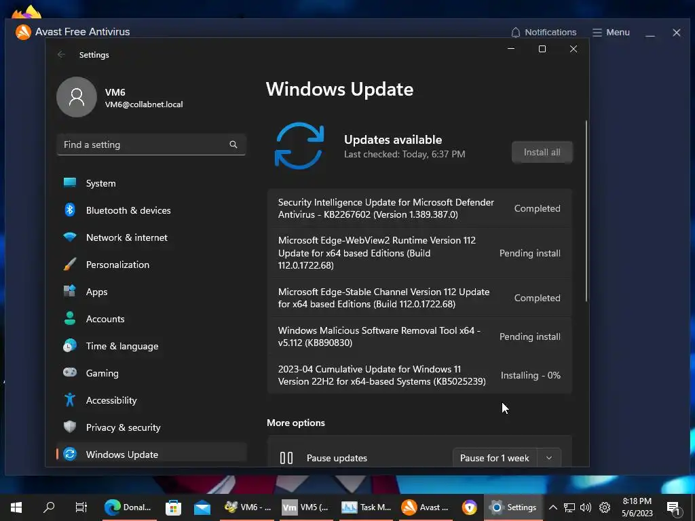The image size is (695, 521).
Task: Expand the Pause for 1 week dropdown arrow
Action: pyautogui.click(x=549, y=458)
